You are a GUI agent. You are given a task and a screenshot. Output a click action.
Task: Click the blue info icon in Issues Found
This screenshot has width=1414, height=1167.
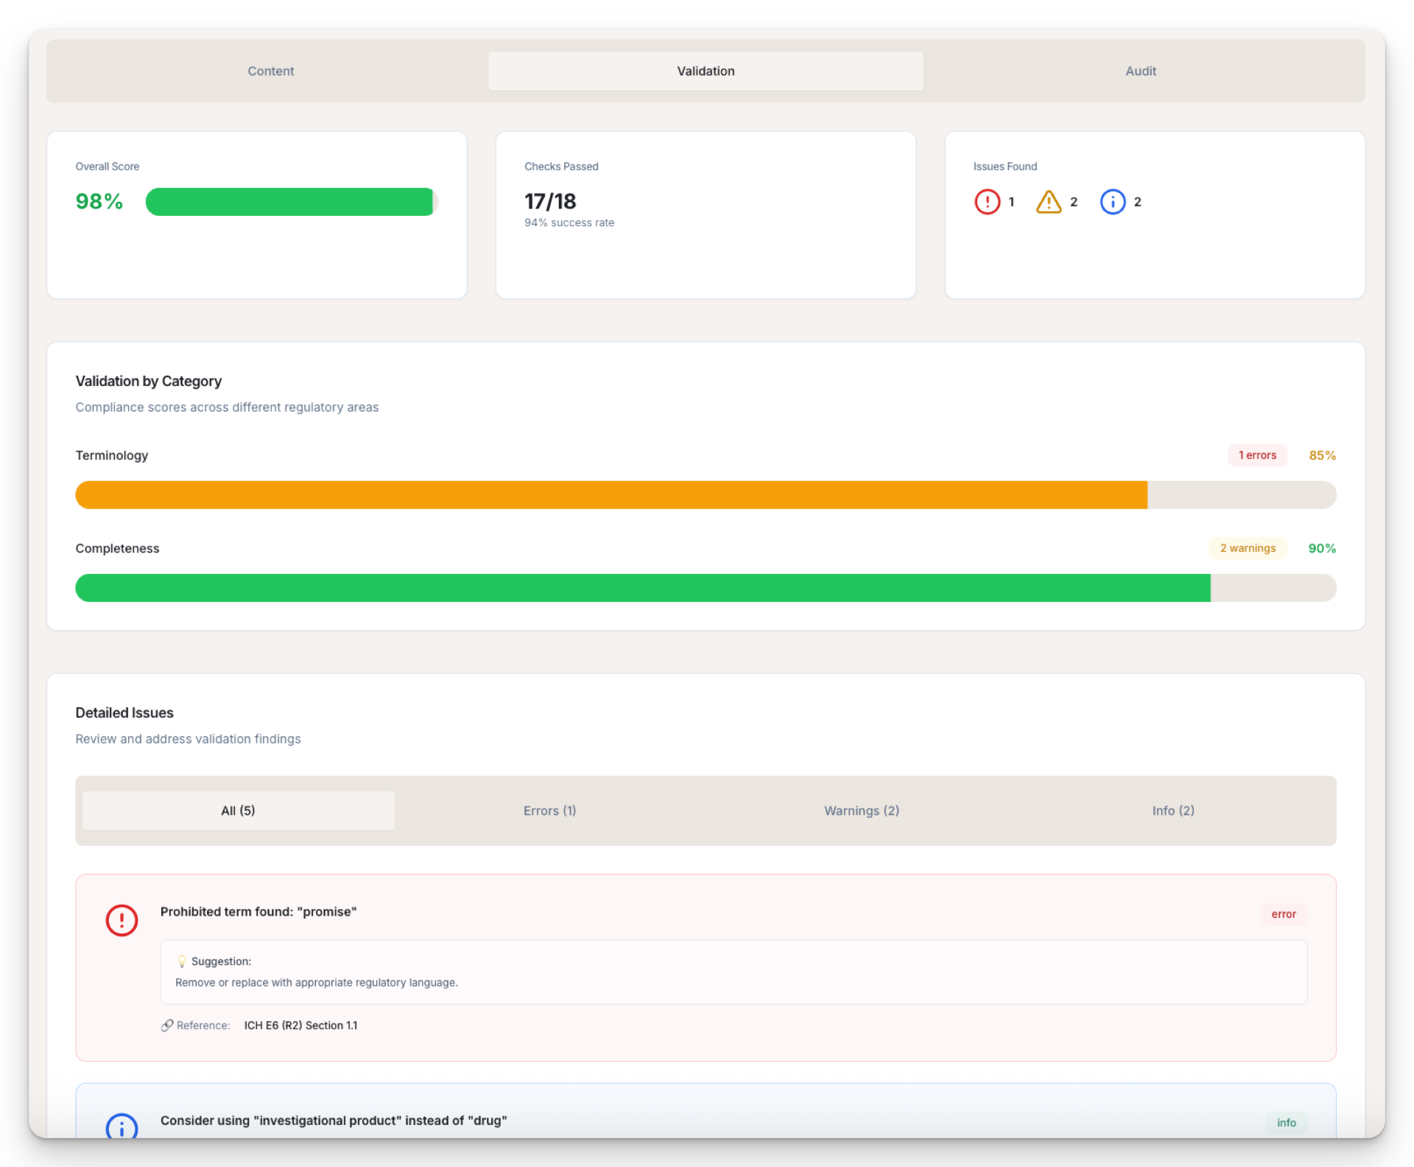tap(1112, 202)
